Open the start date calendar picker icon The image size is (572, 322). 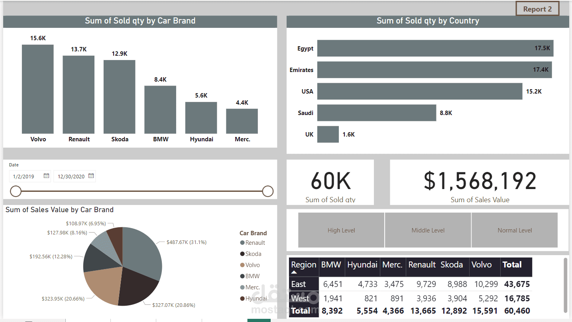click(x=46, y=176)
